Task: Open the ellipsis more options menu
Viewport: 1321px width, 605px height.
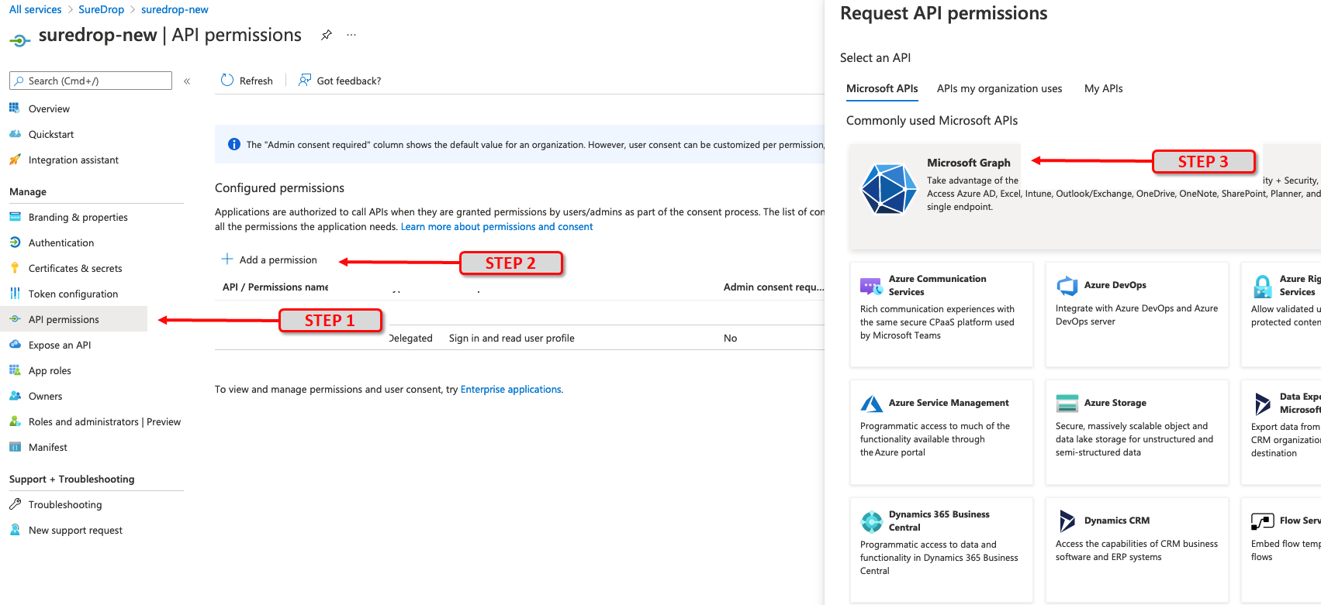Action: pos(351,35)
